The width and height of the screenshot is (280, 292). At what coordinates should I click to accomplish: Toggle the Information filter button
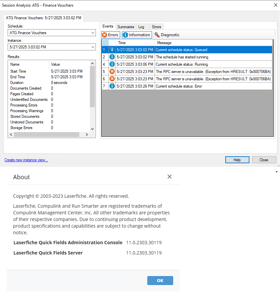pos(137,35)
